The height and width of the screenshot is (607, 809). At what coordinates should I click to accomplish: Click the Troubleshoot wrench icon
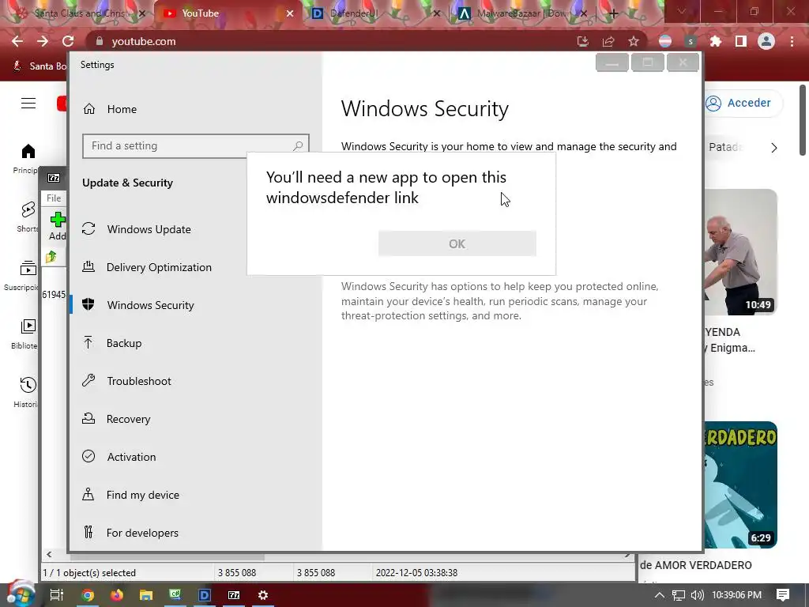[x=88, y=380]
